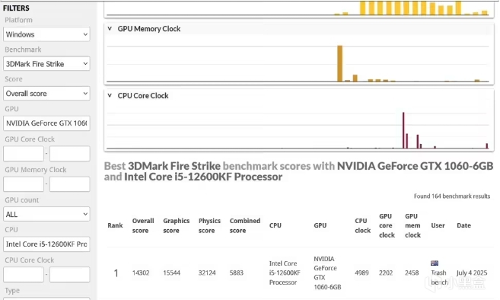Image resolution: width=500 pixels, height=300 pixels.
Task: Collapse the CPU Core Clock chart chevron
Action: pos(110,95)
